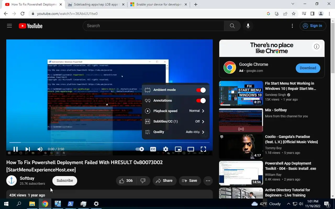Open the Softbay channel avatar
335x209 pixels.
pos(12,181)
